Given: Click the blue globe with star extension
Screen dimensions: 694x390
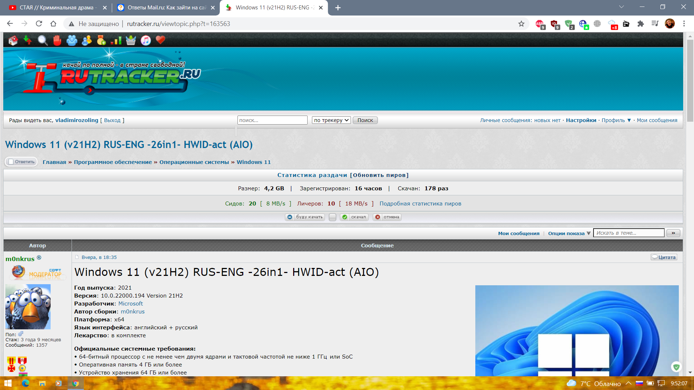Looking at the screenshot, I should click(583, 24).
